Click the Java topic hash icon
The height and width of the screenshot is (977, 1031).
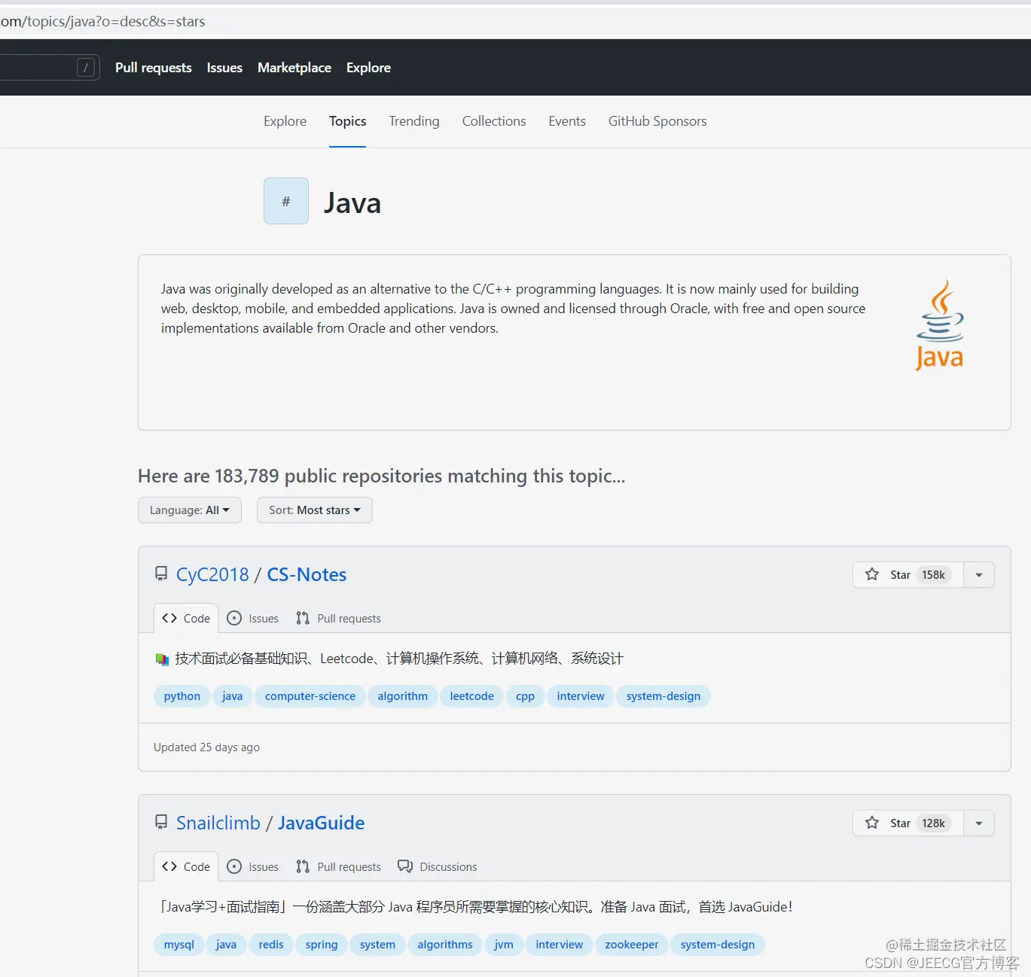click(x=285, y=201)
